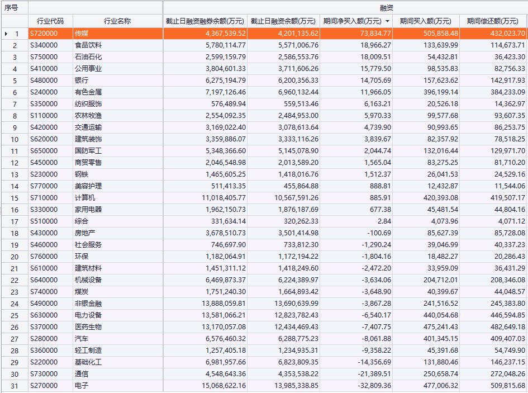Select the 银行 industry name cell
Screen dimensions: 528x393
(x=117, y=81)
